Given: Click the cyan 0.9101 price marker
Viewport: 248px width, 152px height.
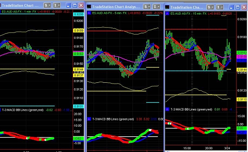Looking at the screenshot, I should tap(79, 106).
